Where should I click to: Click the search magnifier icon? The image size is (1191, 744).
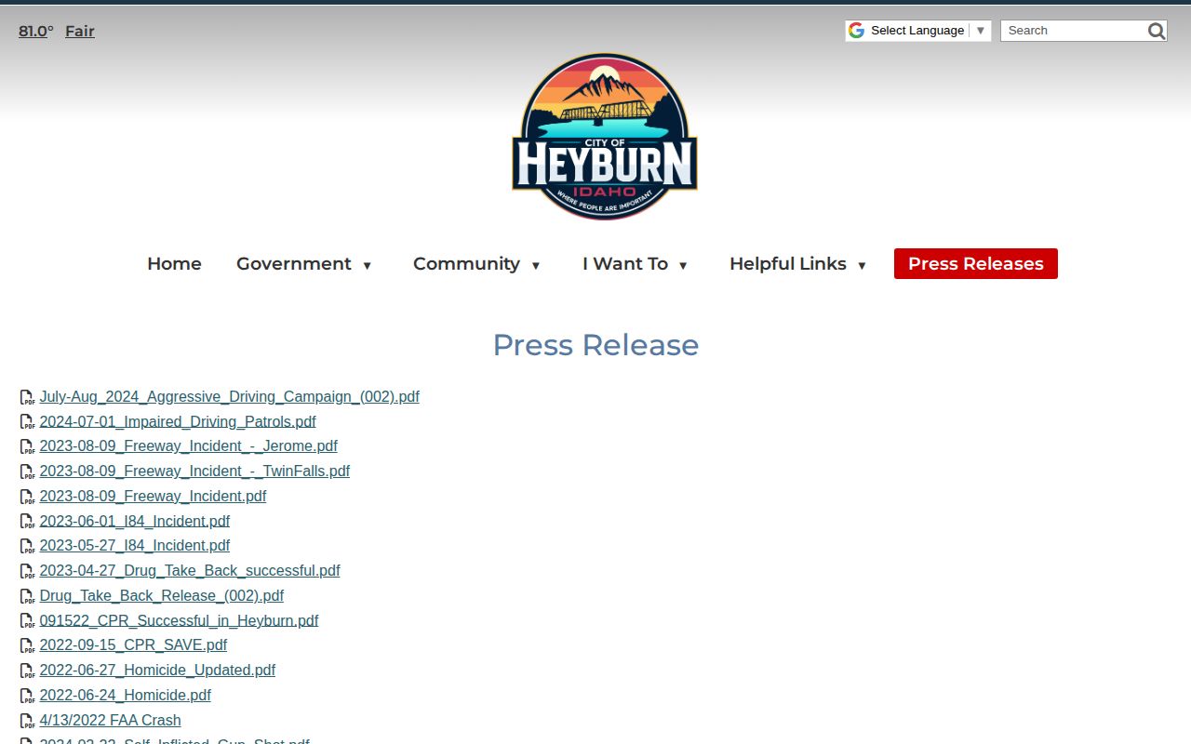pyautogui.click(x=1156, y=31)
